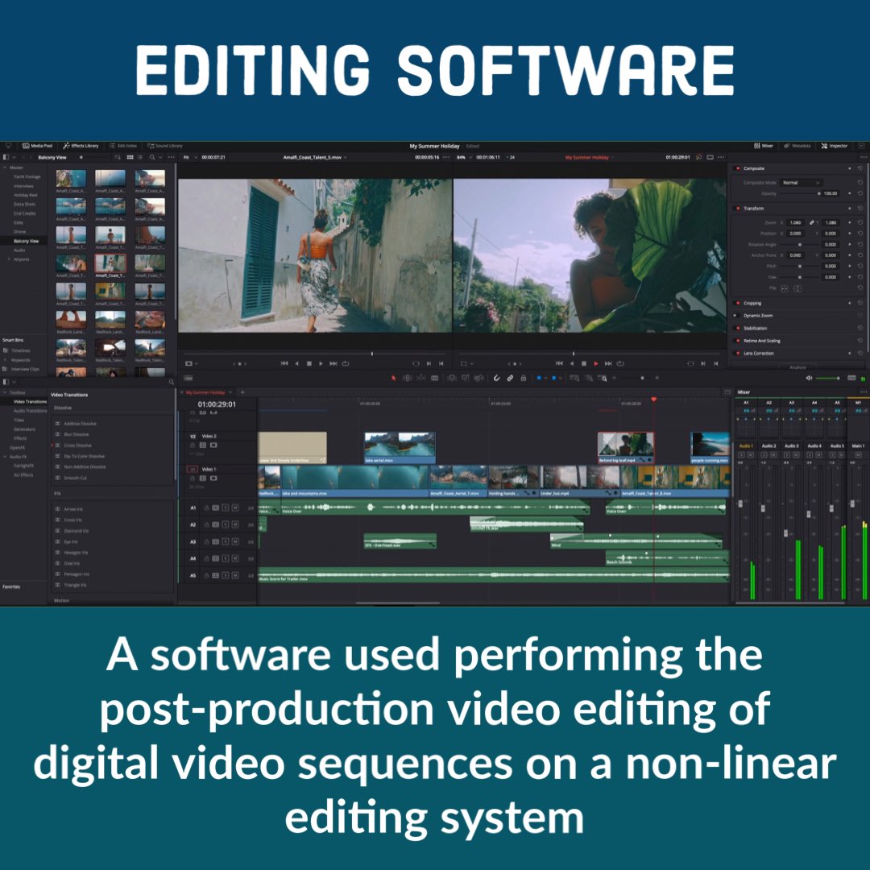Flip the clip horizontally in Transform controls
Screen dimensions: 870x870
785,288
